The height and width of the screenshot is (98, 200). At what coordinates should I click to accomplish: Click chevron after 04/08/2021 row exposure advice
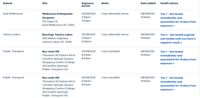[174, 64]
